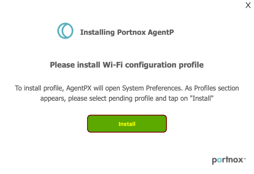Click the word 'configuration' in the heading
254x174 pixels.
coord(151,65)
